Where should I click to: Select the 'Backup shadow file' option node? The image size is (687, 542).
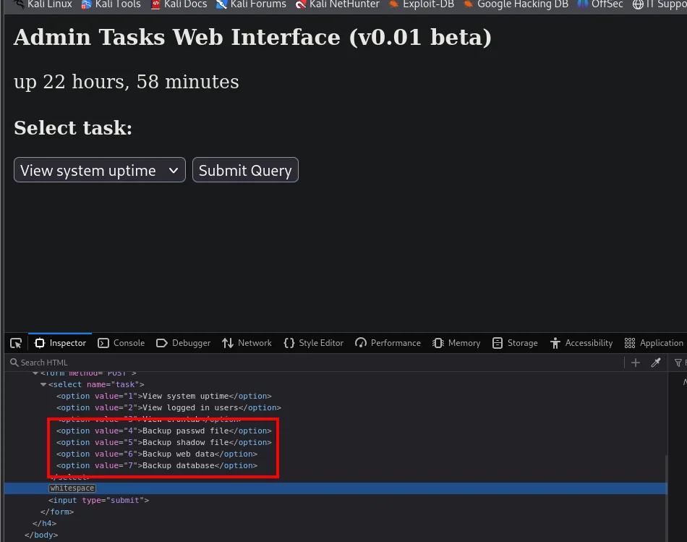tap(164, 442)
